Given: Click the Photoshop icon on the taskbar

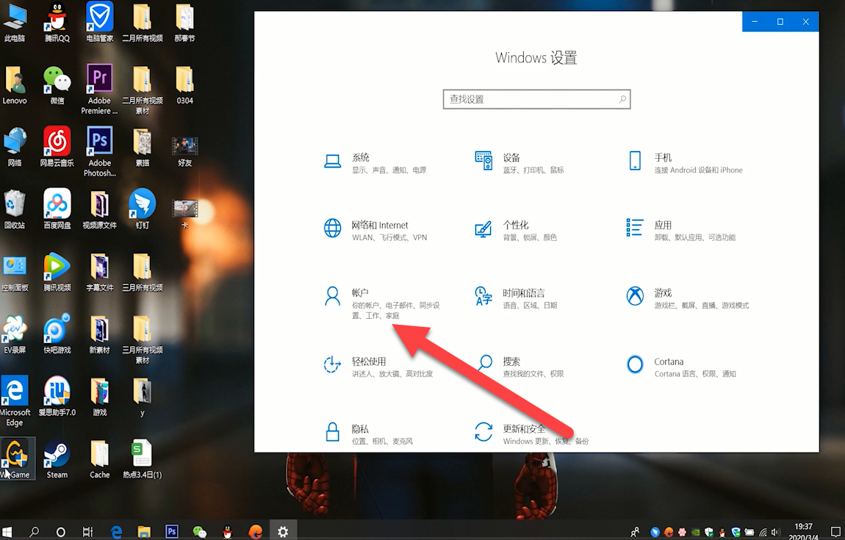Looking at the screenshot, I should pyautogui.click(x=171, y=530).
